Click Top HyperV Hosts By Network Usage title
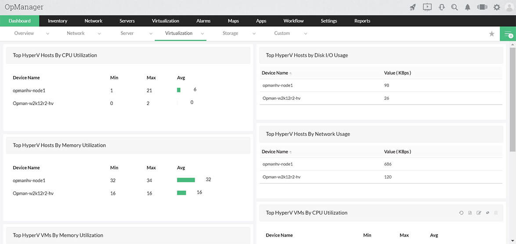The image size is (516, 244). pyautogui.click(x=308, y=134)
